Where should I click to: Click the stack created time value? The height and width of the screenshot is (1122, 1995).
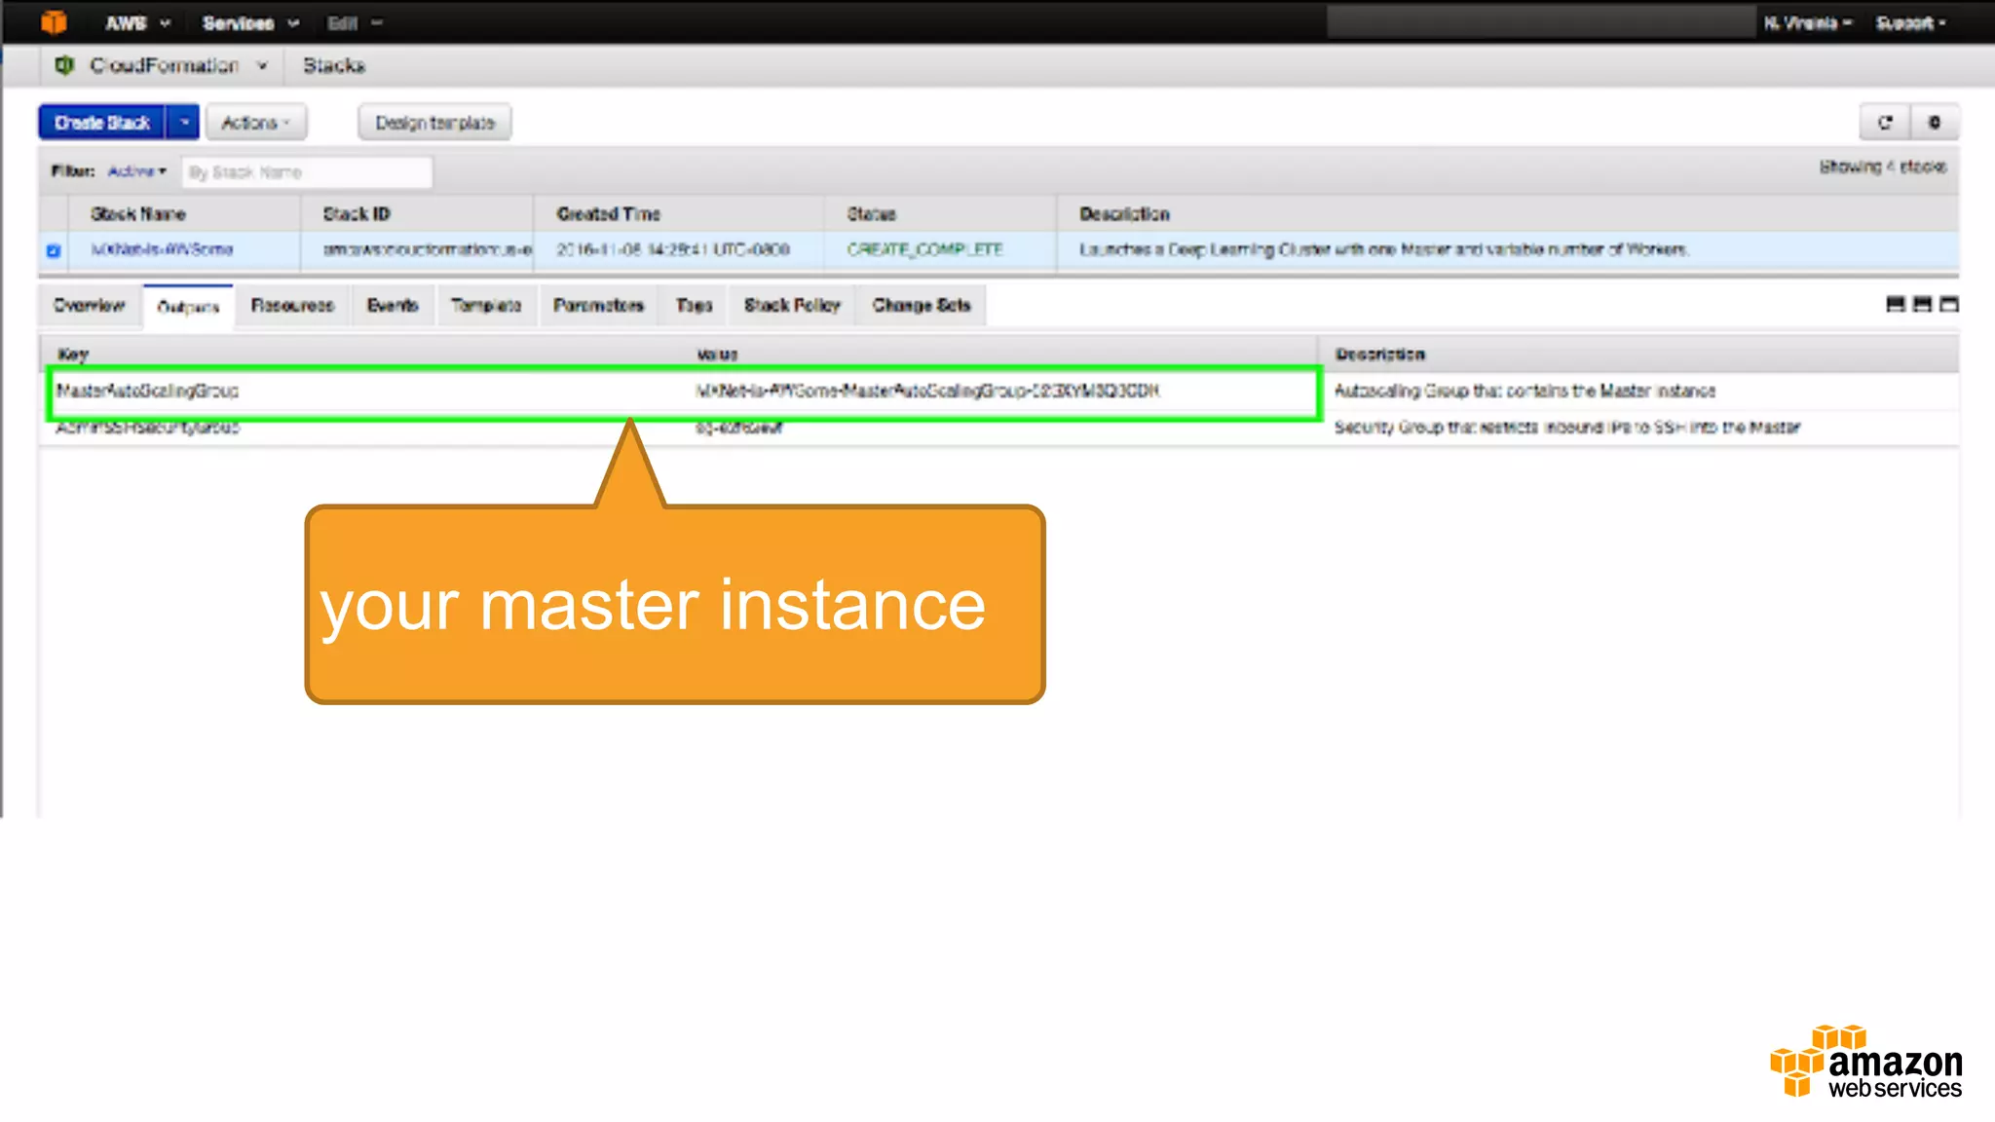(673, 250)
